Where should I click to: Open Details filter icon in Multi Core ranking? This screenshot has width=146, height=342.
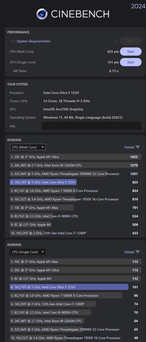138,147
